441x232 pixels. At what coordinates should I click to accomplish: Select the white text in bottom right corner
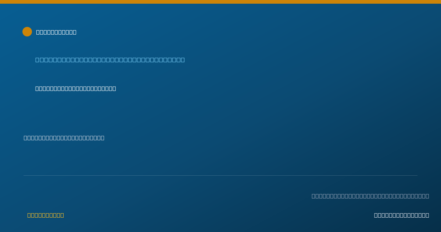pyautogui.click(x=402, y=215)
